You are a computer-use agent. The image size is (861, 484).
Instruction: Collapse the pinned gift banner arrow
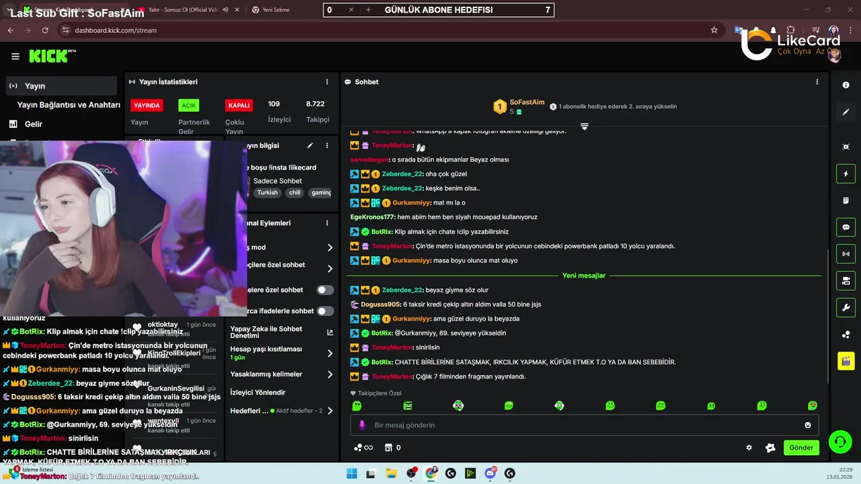pyautogui.click(x=584, y=126)
